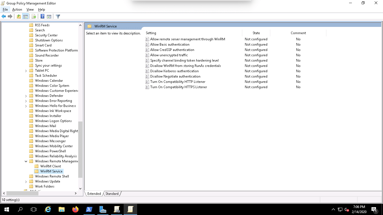
Task: Expand the Windows Error Reporting node
Action: (26, 101)
